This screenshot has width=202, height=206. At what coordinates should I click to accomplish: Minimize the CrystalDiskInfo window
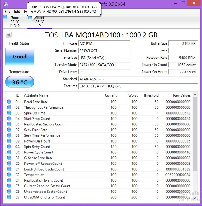(175, 3)
